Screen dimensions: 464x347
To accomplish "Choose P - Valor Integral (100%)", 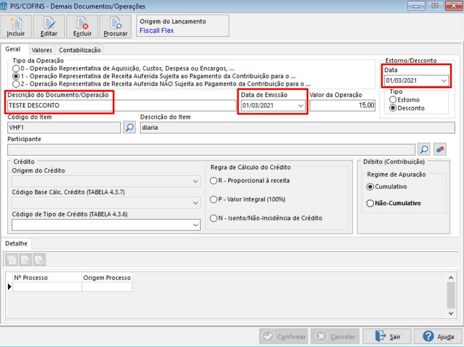I will (x=213, y=199).
